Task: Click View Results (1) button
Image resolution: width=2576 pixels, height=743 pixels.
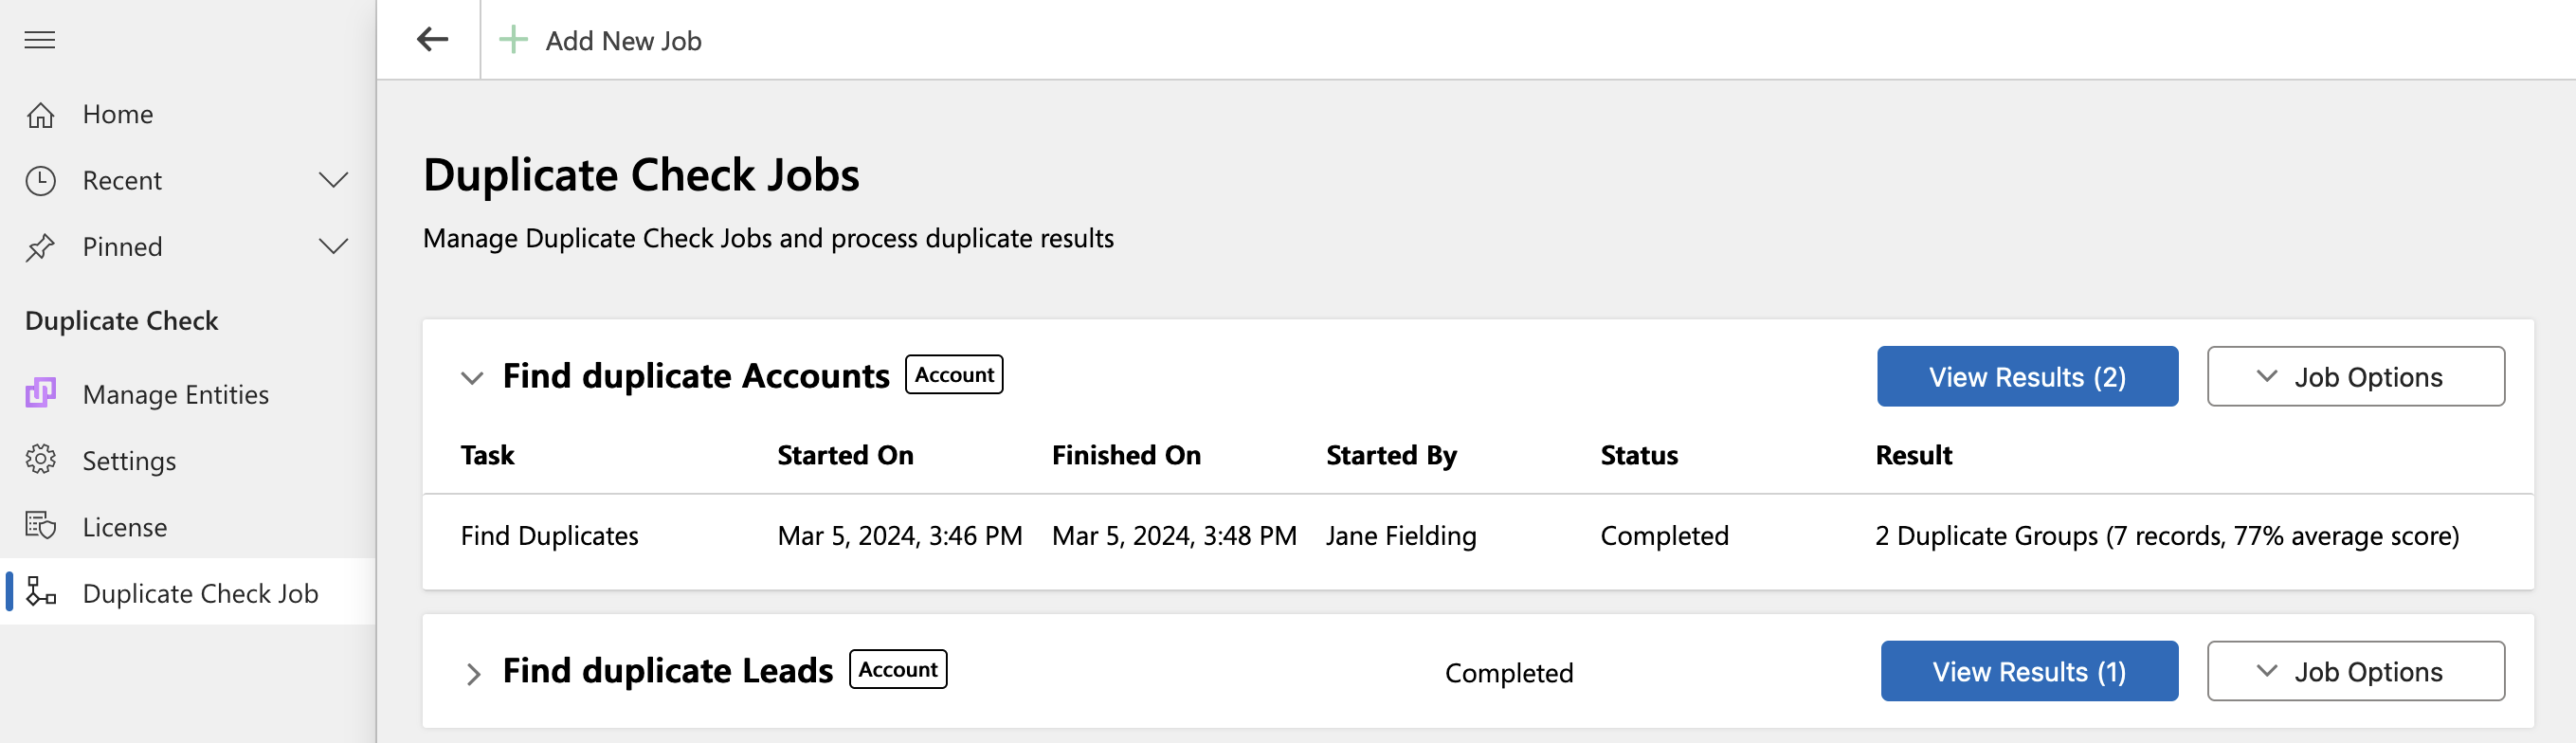Action: pyautogui.click(x=2029, y=671)
